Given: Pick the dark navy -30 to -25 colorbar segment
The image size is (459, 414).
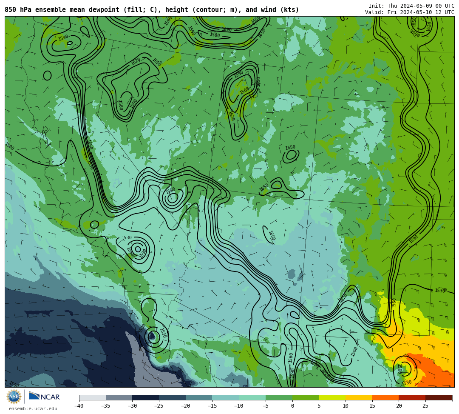Looking at the screenshot, I should point(145,397).
